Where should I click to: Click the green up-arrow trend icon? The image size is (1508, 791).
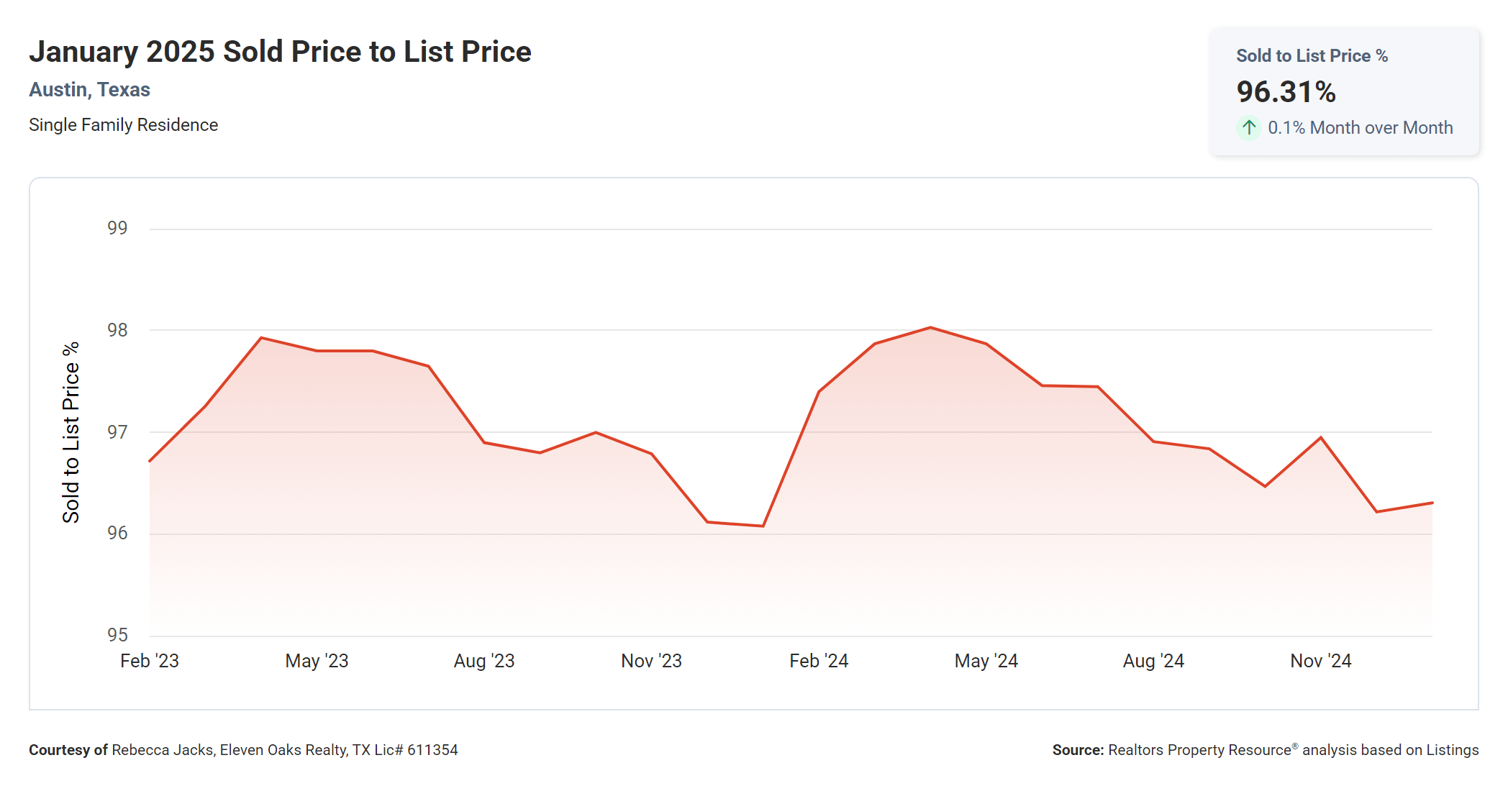point(1249,128)
